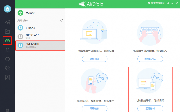Minimize the AirDroid window
The image size is (180, 112).
pyautogui.click(x=173, y=3)
